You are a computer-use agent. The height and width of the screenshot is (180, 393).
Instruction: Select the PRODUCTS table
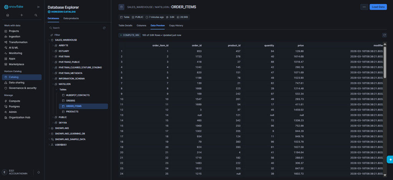pos(72,112)
